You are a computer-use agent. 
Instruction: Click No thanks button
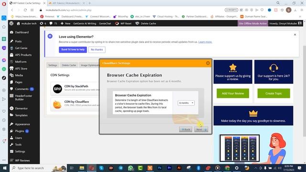[x=97, y=50]
